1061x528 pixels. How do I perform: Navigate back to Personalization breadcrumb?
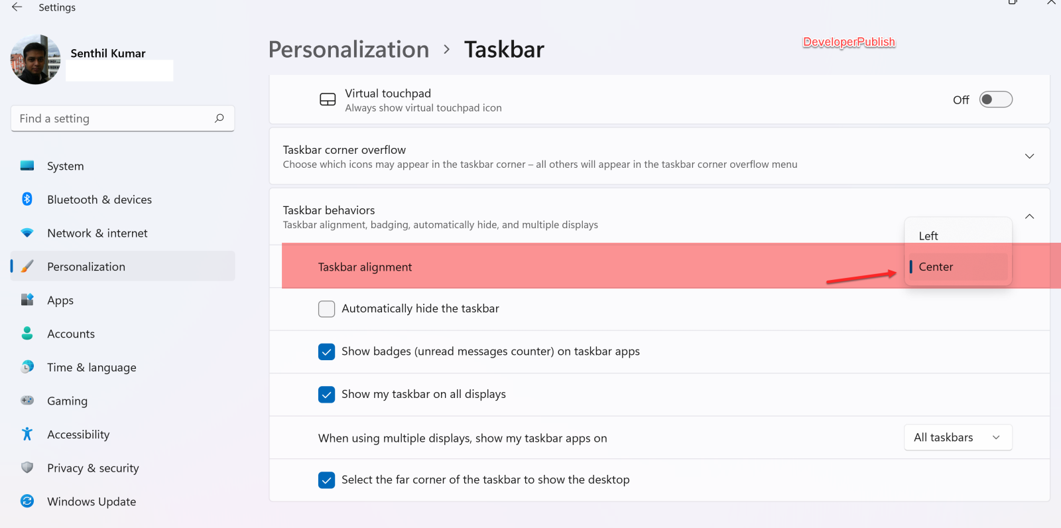pos(348,49)
